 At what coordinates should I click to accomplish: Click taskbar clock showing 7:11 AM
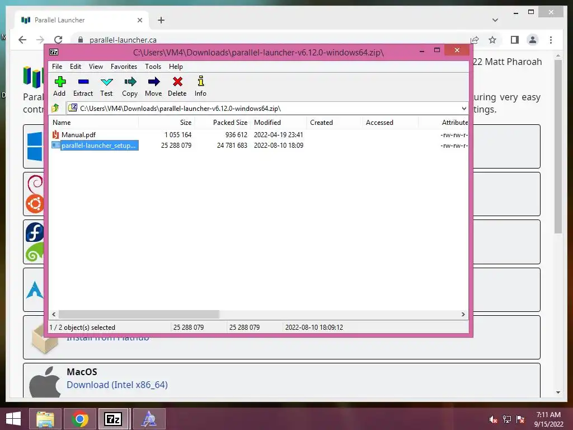548,419
